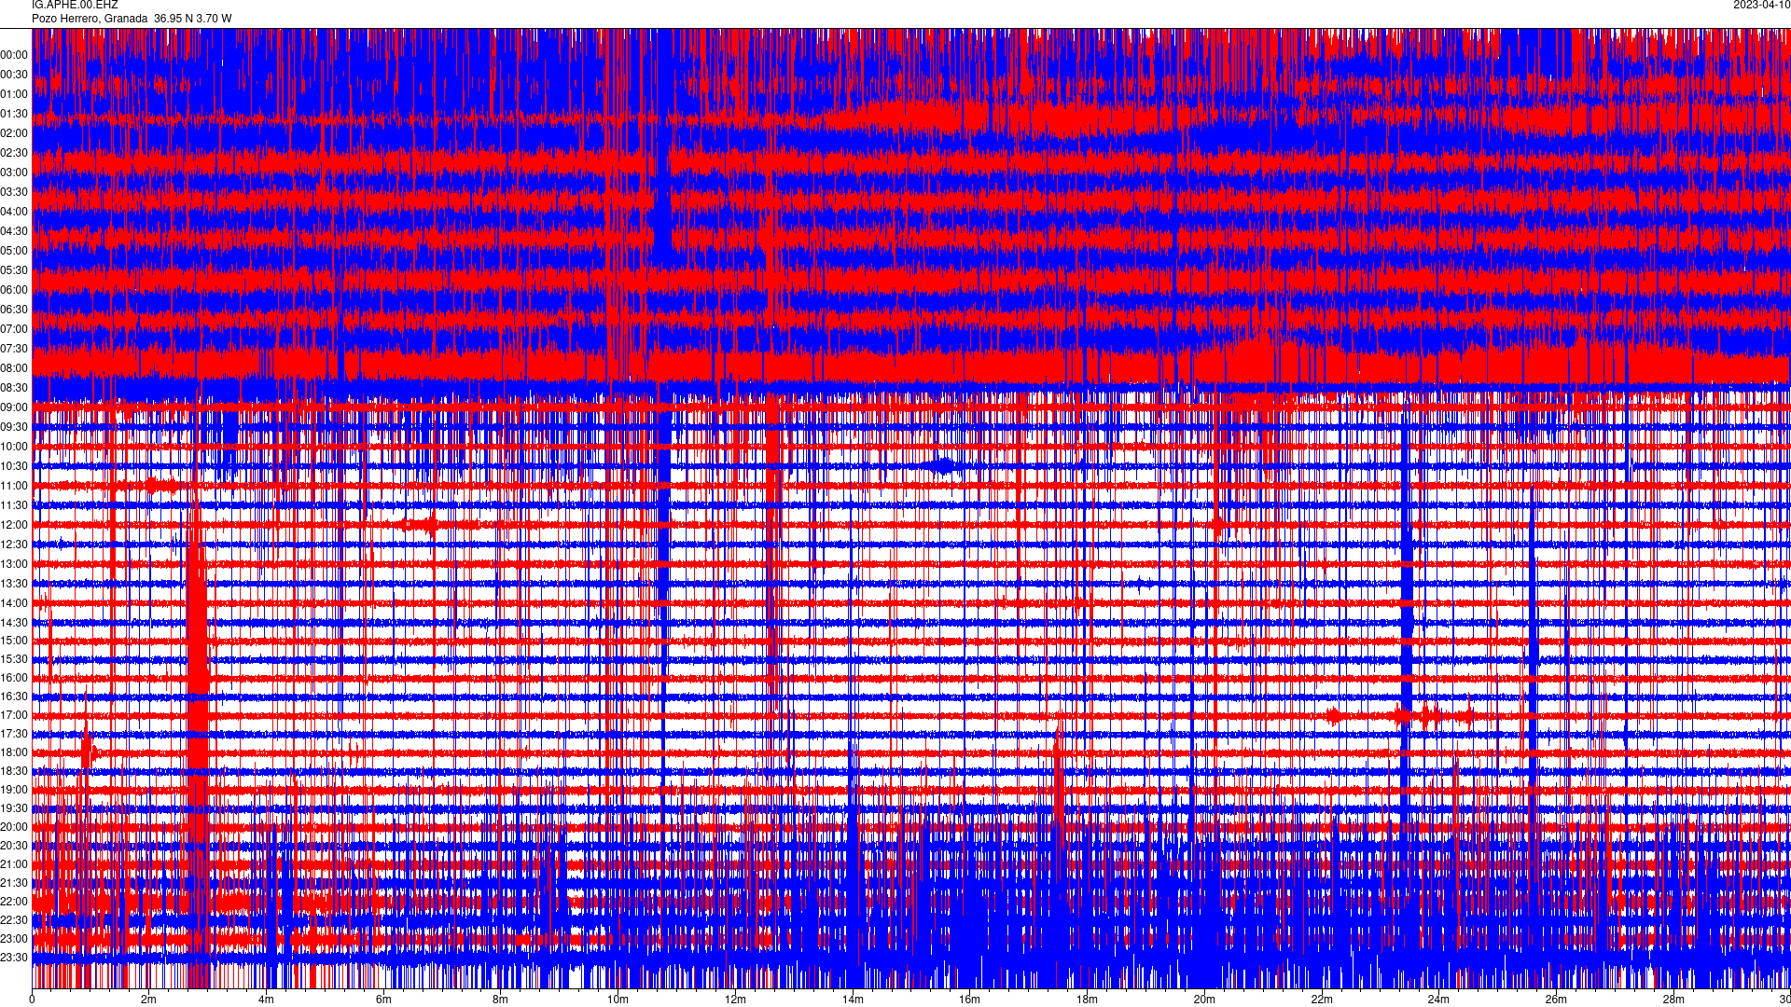Click the 23:30 time row label
The width and height of the screenshot is (1791, 1007).
coord(14,958)
